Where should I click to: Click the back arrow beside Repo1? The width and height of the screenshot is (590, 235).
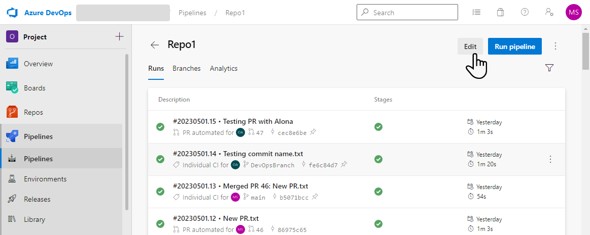click(155, 45)
